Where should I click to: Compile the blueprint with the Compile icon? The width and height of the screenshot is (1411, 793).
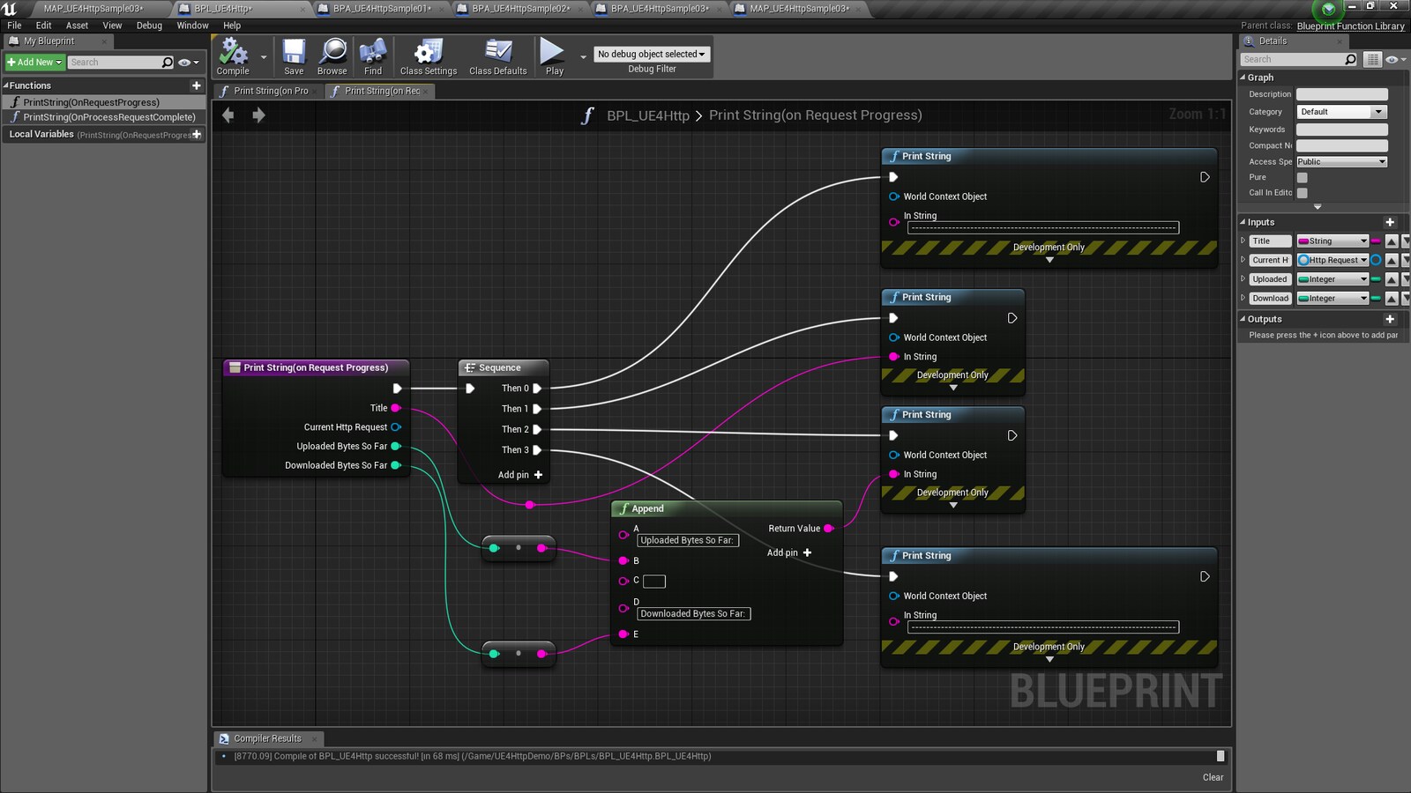pyautogui.click(x=233, y=56)
